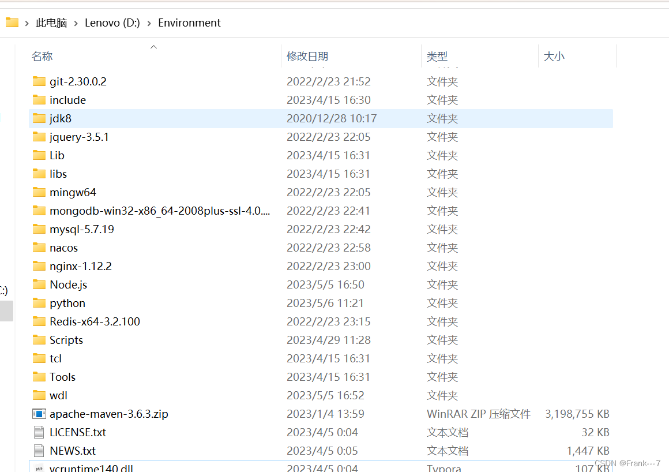The width and height of the screenshot is (669, 472).
Task: Click the WinRAR ZIP 压缩文件 type cell
Action: [478, 414]
